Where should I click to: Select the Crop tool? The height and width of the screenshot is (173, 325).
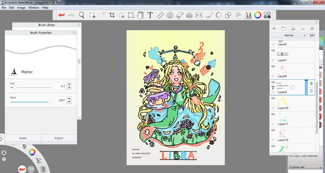point(112,15)
